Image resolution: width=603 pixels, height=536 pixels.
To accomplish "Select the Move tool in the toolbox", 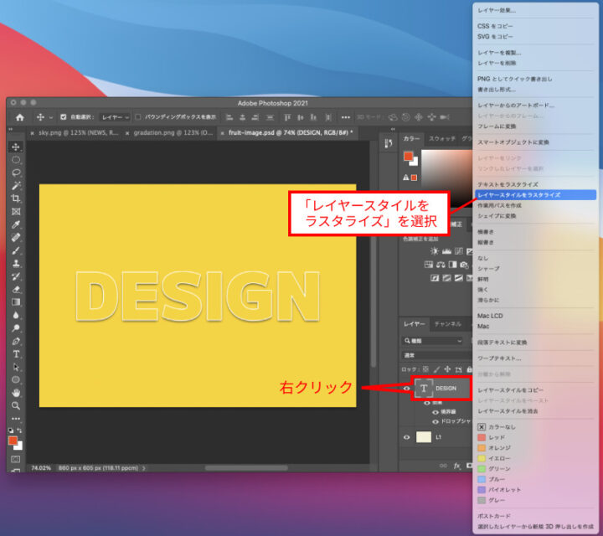I will pos(16,147).
